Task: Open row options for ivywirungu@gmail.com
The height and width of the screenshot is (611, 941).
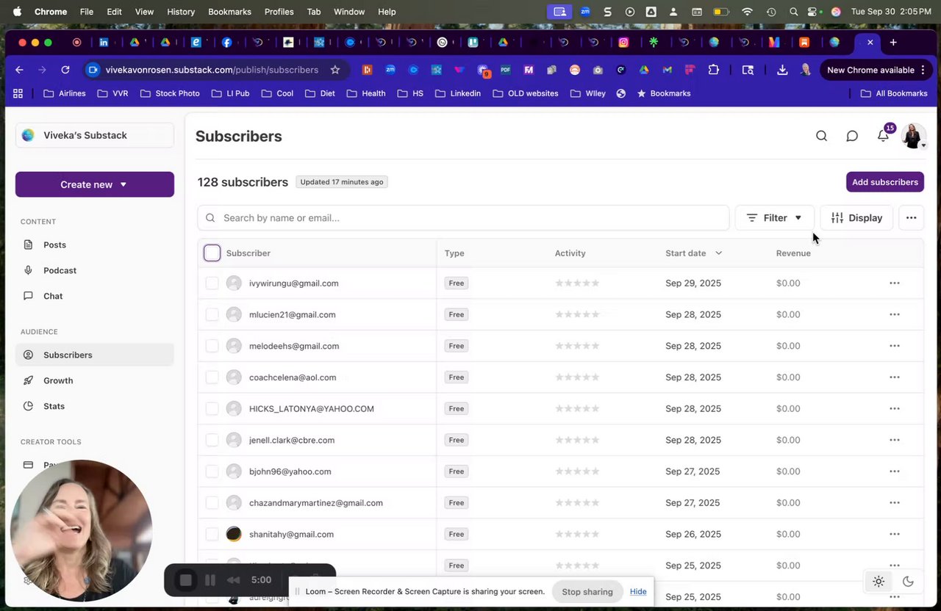Action: click(895, 283)
